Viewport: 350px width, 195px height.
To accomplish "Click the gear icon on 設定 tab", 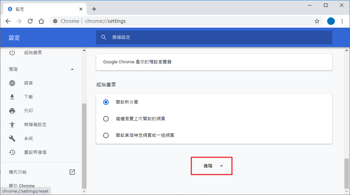I will (10, 9).
